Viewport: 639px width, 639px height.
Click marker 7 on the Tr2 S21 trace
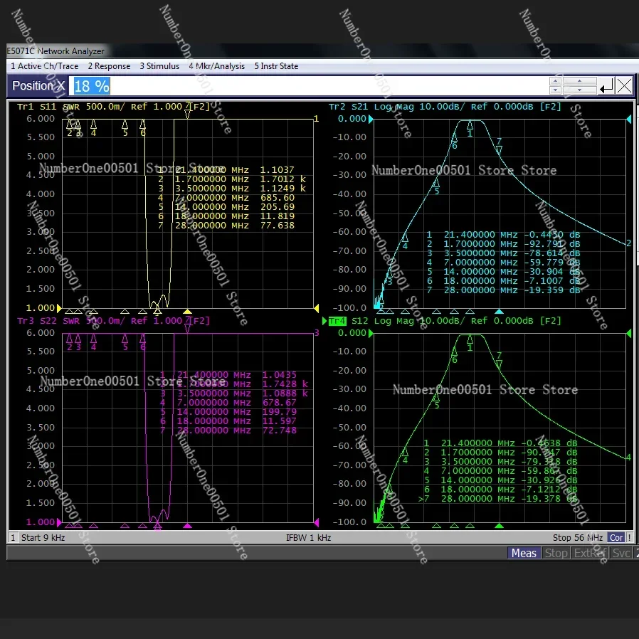(500, 147)
